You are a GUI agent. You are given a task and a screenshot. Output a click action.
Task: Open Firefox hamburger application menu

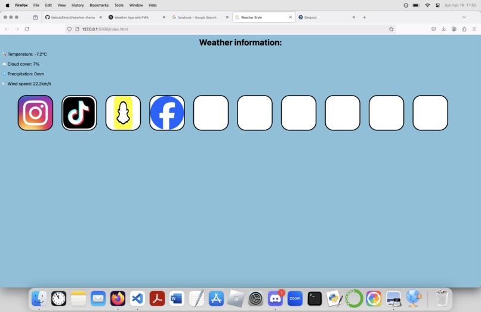point(474,29)
